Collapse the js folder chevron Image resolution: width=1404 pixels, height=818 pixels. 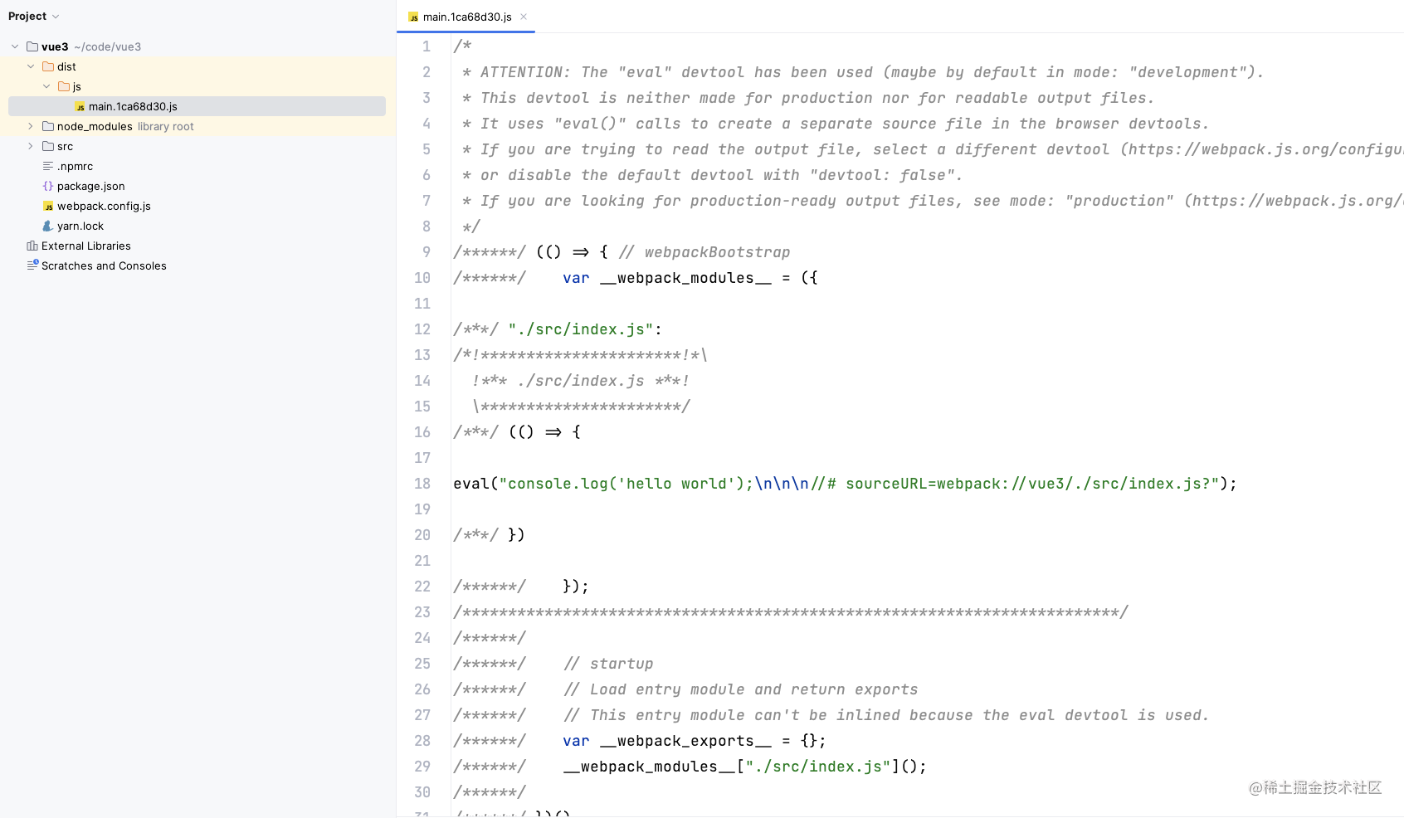(46, 86)
